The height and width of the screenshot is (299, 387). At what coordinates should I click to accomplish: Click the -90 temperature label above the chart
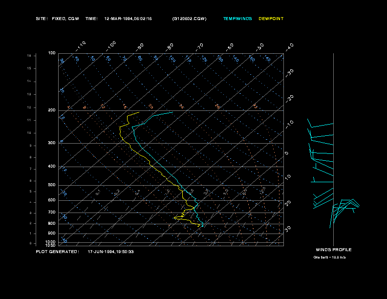coord(140,47)
